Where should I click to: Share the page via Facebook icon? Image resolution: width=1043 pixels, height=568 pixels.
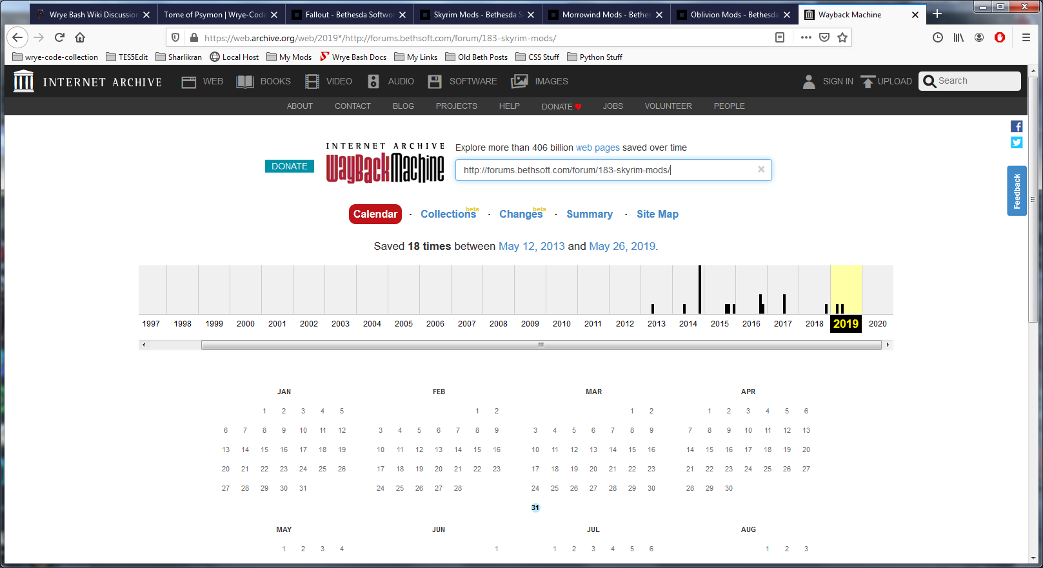coord(1017,126)
